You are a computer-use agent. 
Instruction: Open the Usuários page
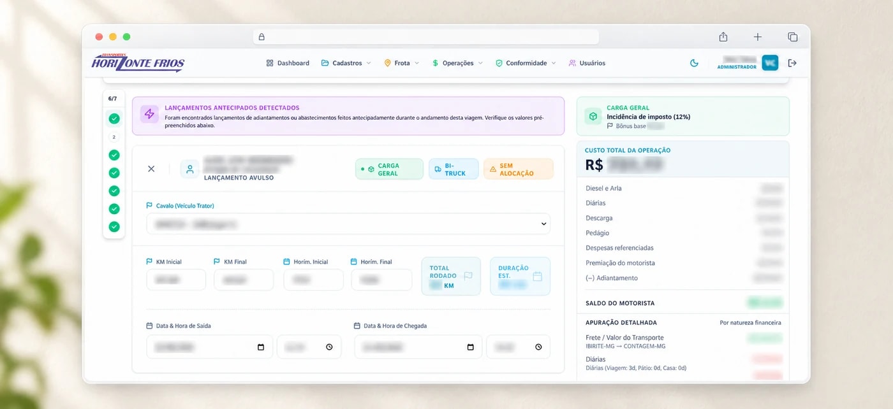[587, 63]
